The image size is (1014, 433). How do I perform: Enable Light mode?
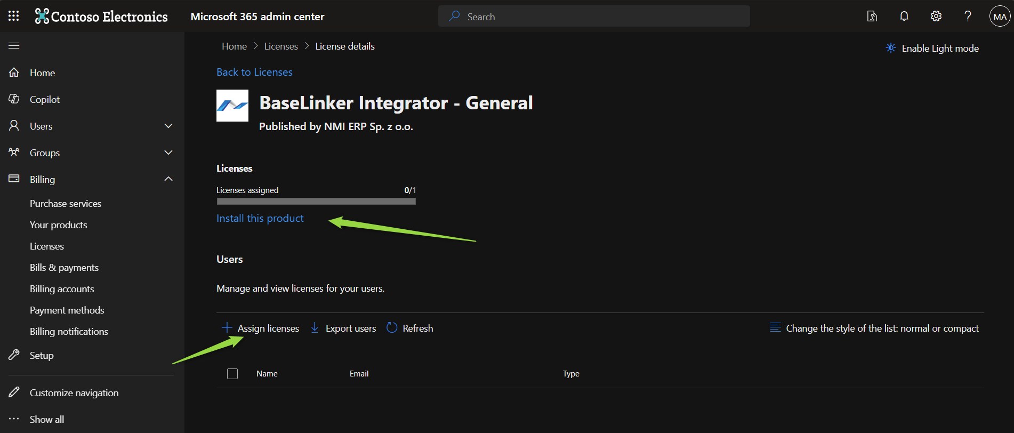[x=932, y=49]
